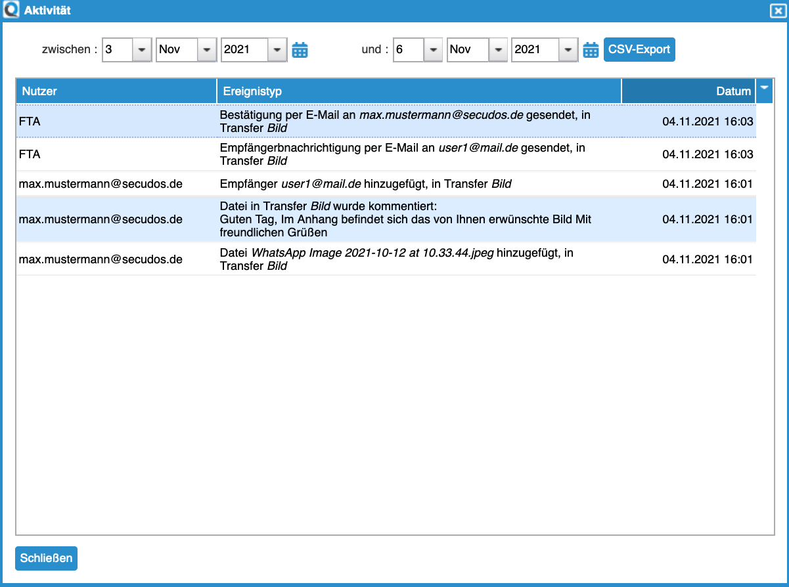
Task: Click the Schließen button
Action: click(45, 558)
